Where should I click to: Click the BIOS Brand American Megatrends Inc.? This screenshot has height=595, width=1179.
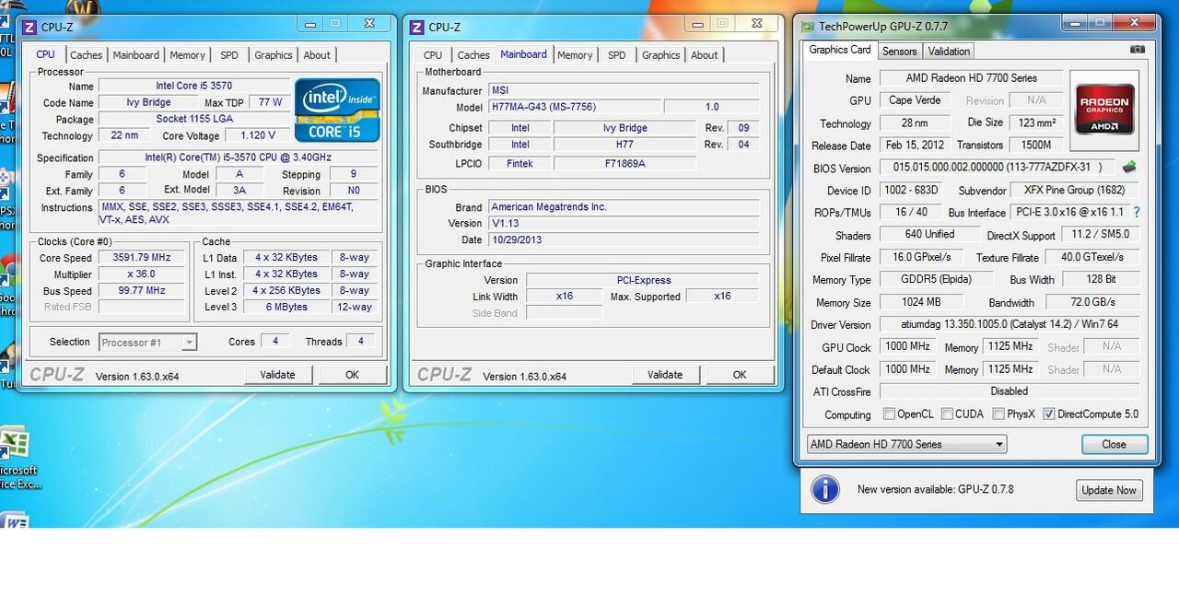coord(624,207)
